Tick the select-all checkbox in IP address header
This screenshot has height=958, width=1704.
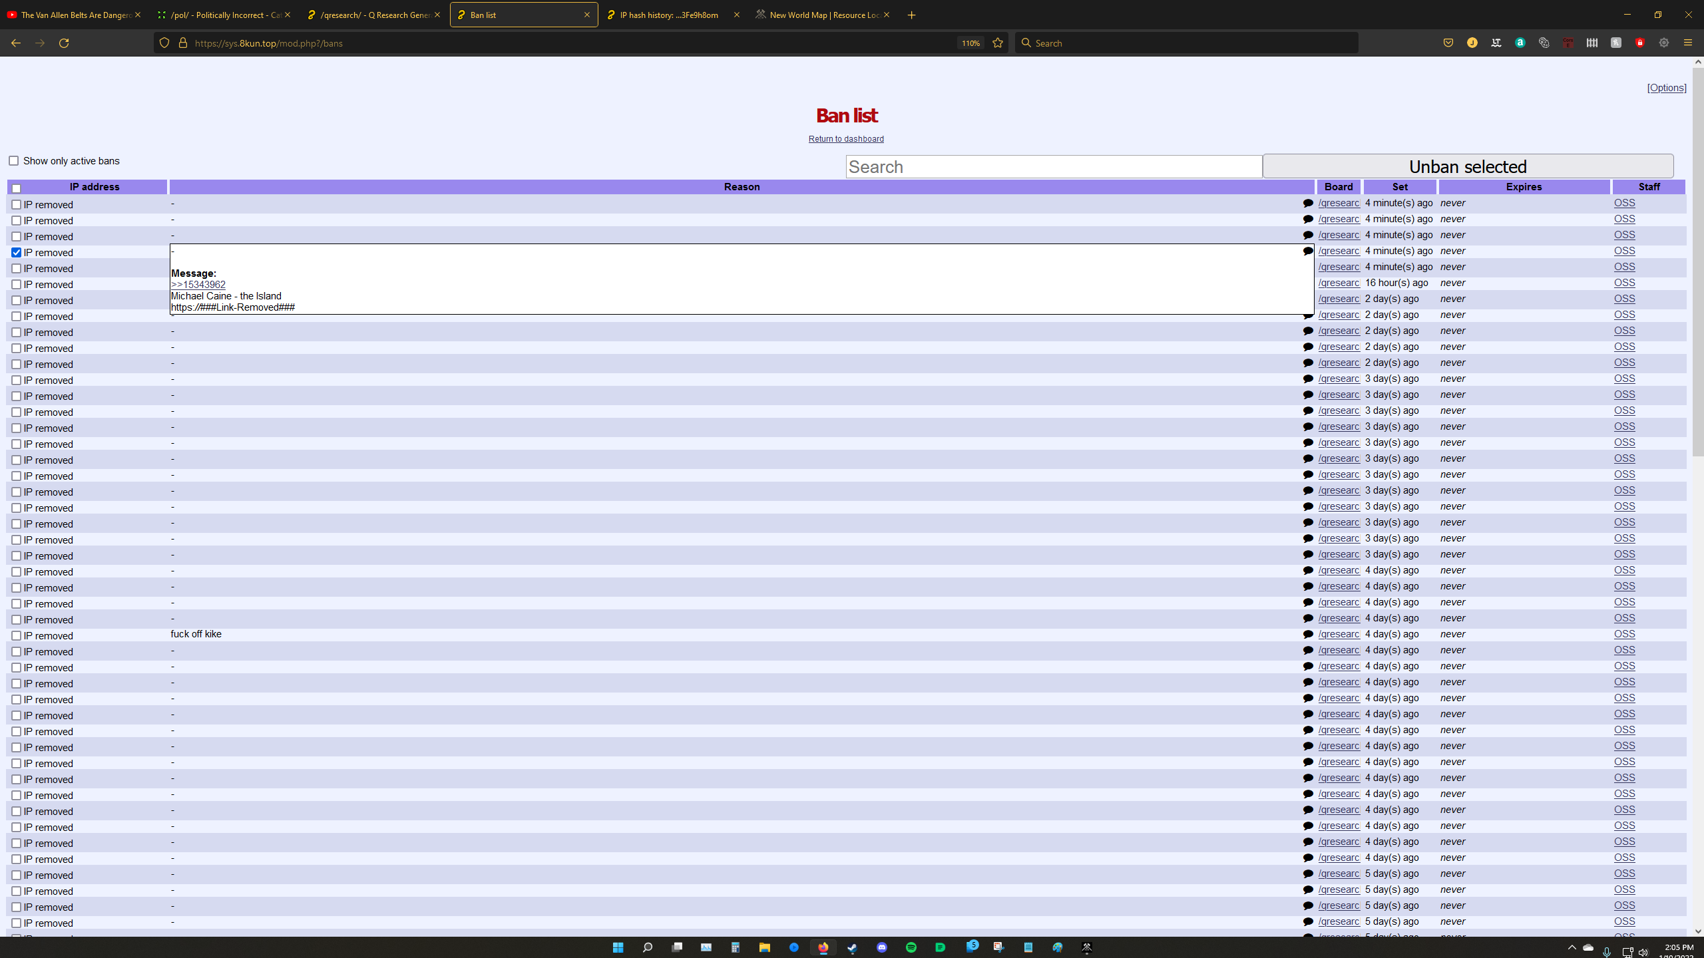[17, 188]
